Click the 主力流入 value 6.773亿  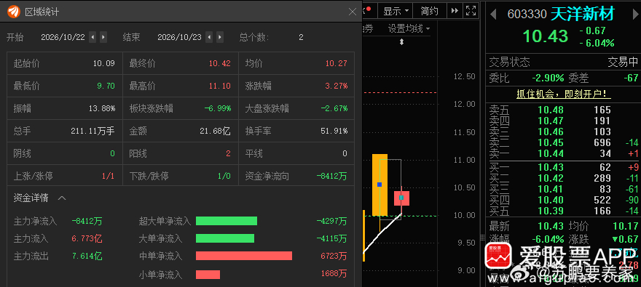pyautogui.click(x=87, y=238)
